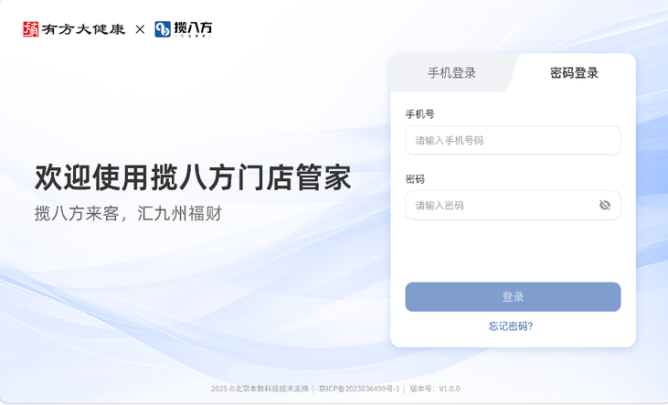Viewport: 668px width, 405px height.
Task: Click the 欢迎使用揽八方门店管家 heading
Action: tap(193, 177)
